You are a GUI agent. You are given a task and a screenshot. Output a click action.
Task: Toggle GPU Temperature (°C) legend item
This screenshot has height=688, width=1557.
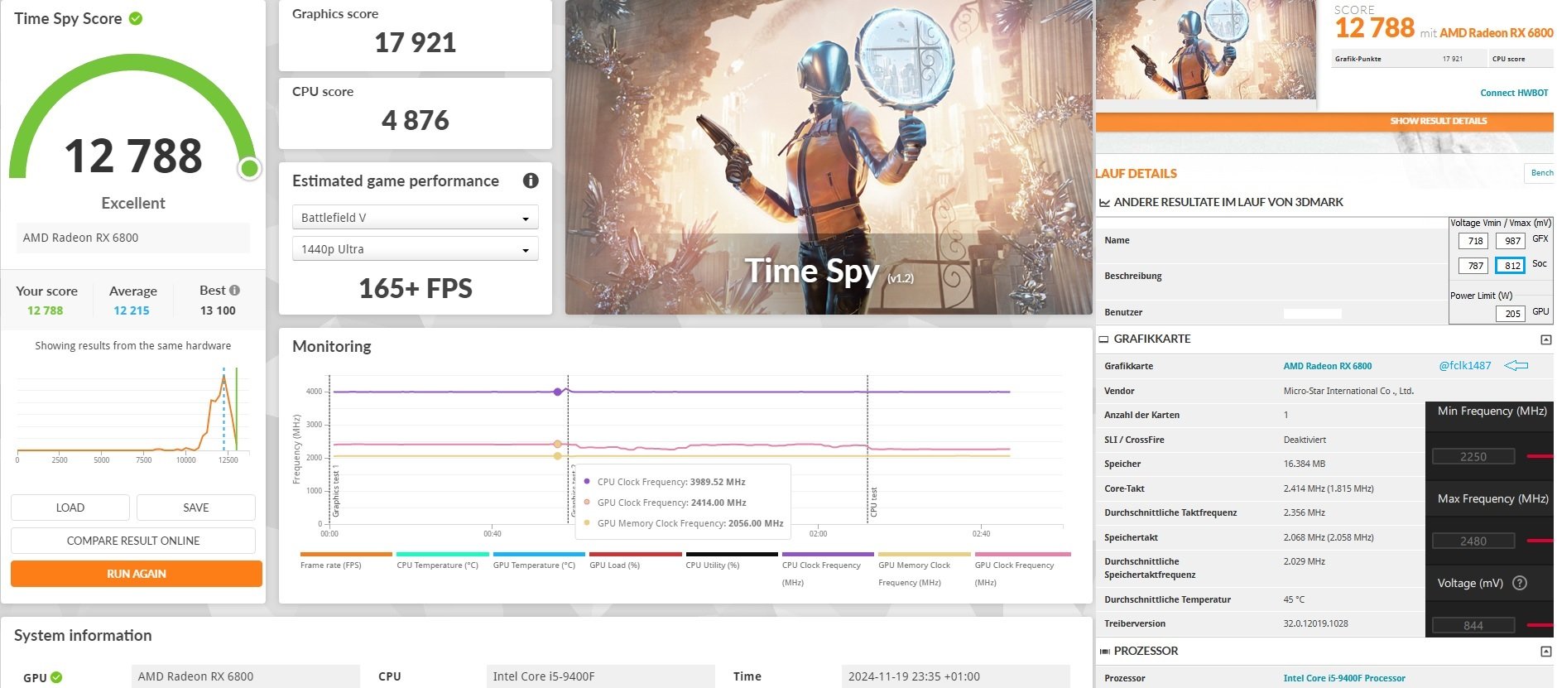coord(539,561)
